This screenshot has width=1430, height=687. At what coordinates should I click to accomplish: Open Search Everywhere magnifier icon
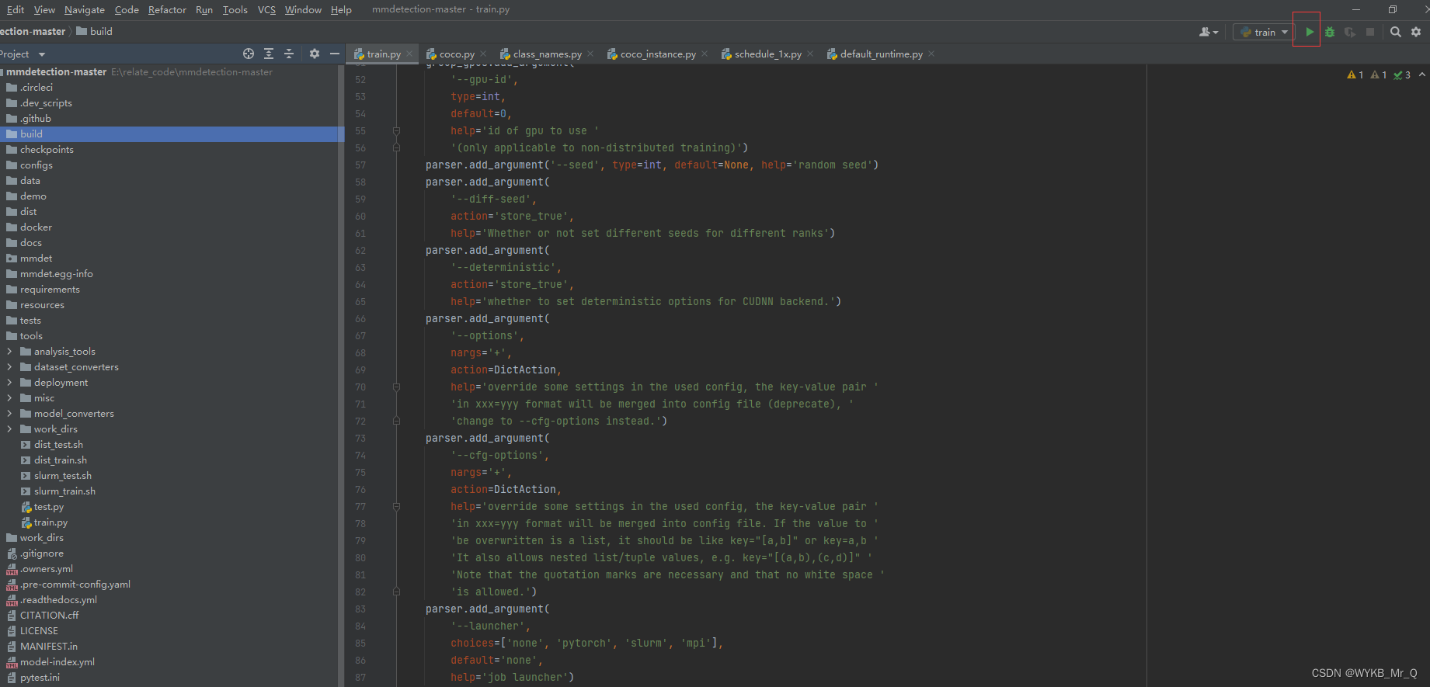1396,32
